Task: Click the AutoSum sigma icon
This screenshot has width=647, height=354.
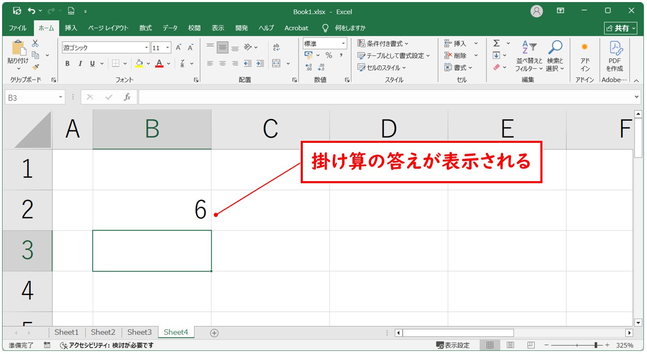Action: [496, 43]
